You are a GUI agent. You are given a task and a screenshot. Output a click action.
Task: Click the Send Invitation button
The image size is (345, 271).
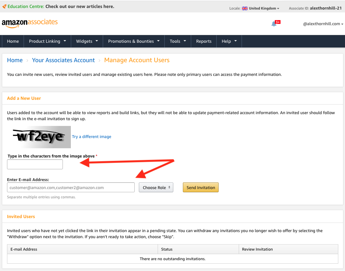(201, 187)
